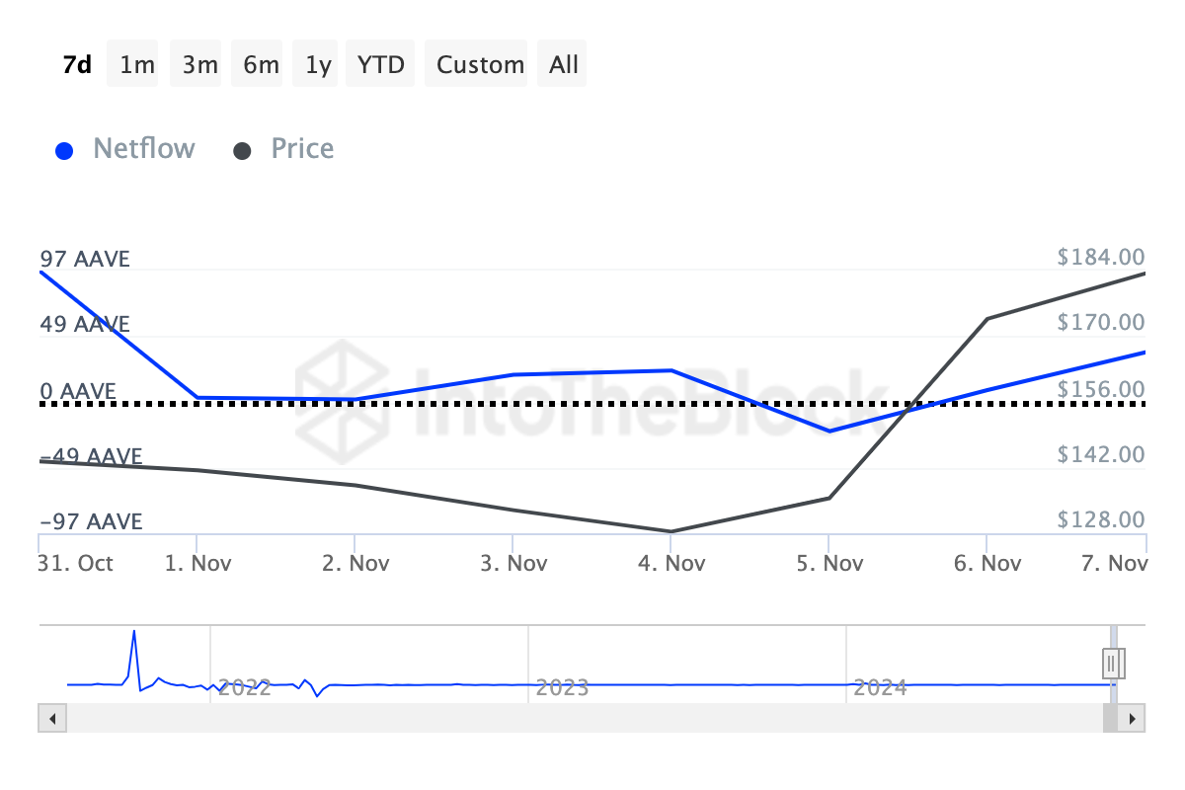This screenshot has width=1185, height=790.
Task: Click the left navigator scroll arrow
Action: click(50, 719)
